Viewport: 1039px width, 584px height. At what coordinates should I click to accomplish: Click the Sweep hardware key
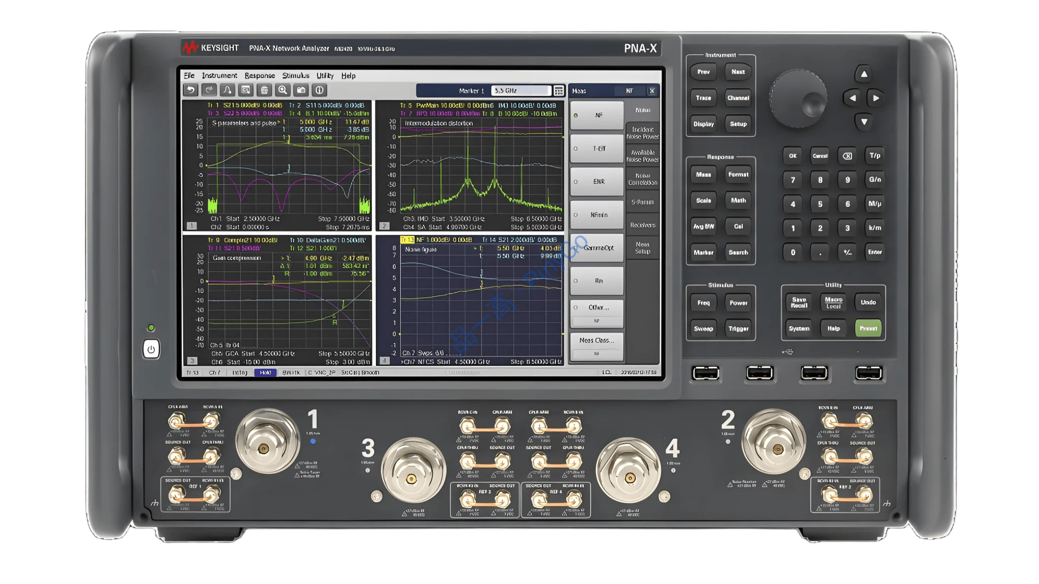tap(704, 329)
